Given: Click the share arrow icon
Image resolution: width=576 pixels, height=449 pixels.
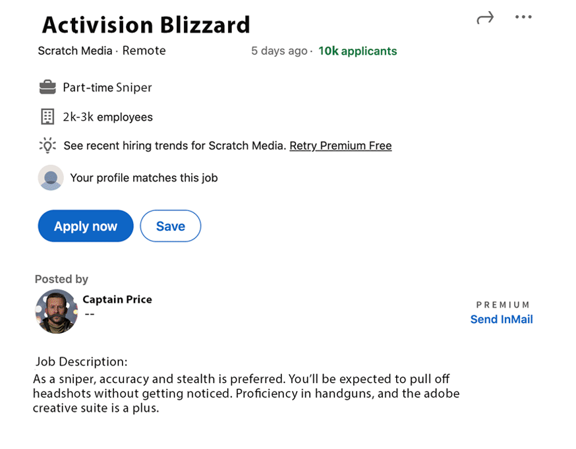Looking at the screenshot, I should coord(484,18).
